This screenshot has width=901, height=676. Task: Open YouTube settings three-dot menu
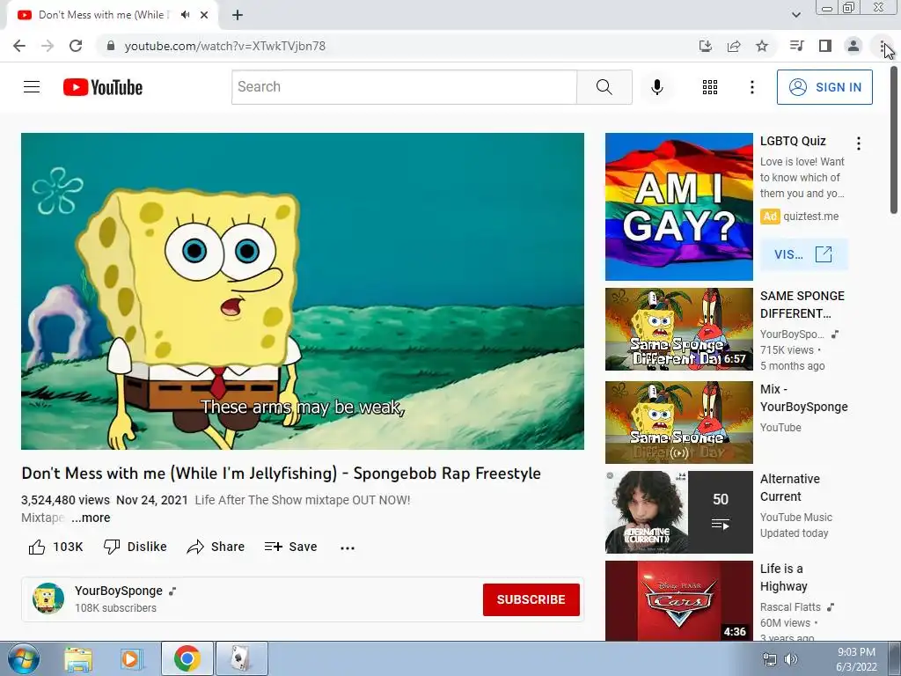pos(751,87)
